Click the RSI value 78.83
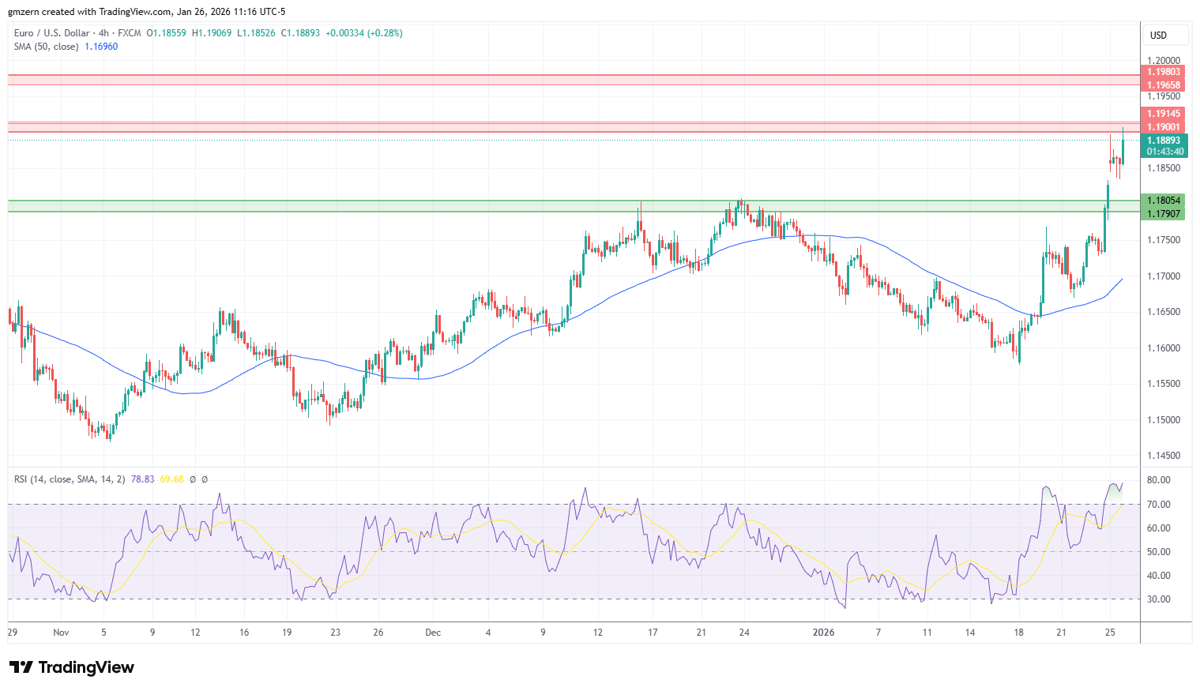Screen dimensions: 1200x691 (x=142, y=479)
